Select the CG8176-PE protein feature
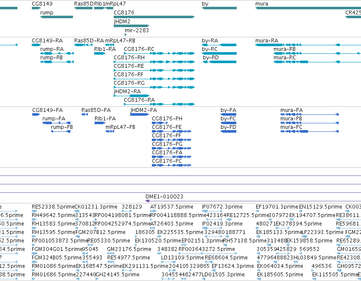 [x=171, y=131]
